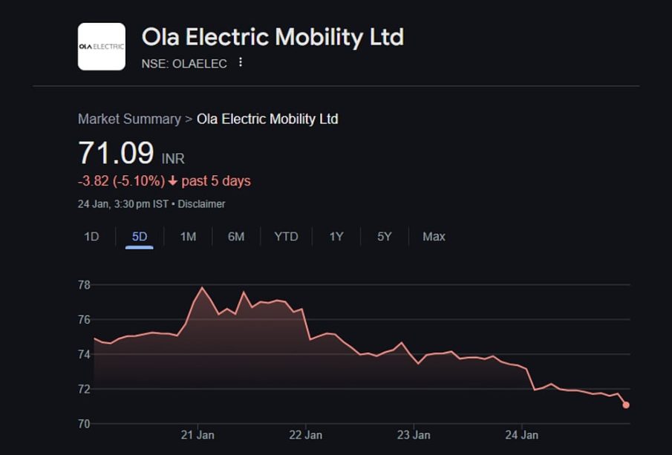This screenshot has width=672, height=455.
Task: Open the three-dot more options menu
Action: click(241, 62)
